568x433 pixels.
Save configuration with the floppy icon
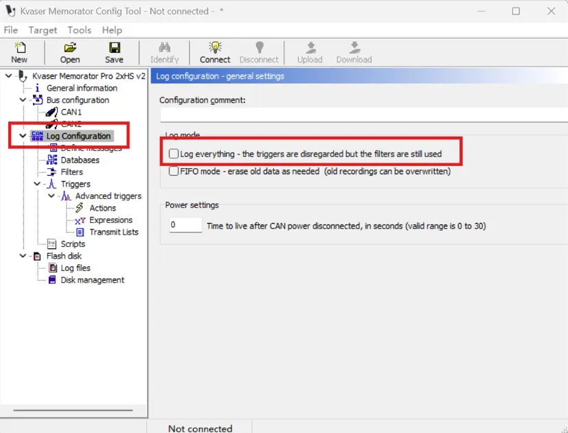[115, 47]
